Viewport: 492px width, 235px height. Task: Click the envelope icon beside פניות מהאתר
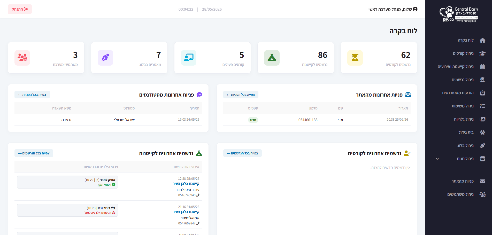pyautogui.click(x=482, y=181)
